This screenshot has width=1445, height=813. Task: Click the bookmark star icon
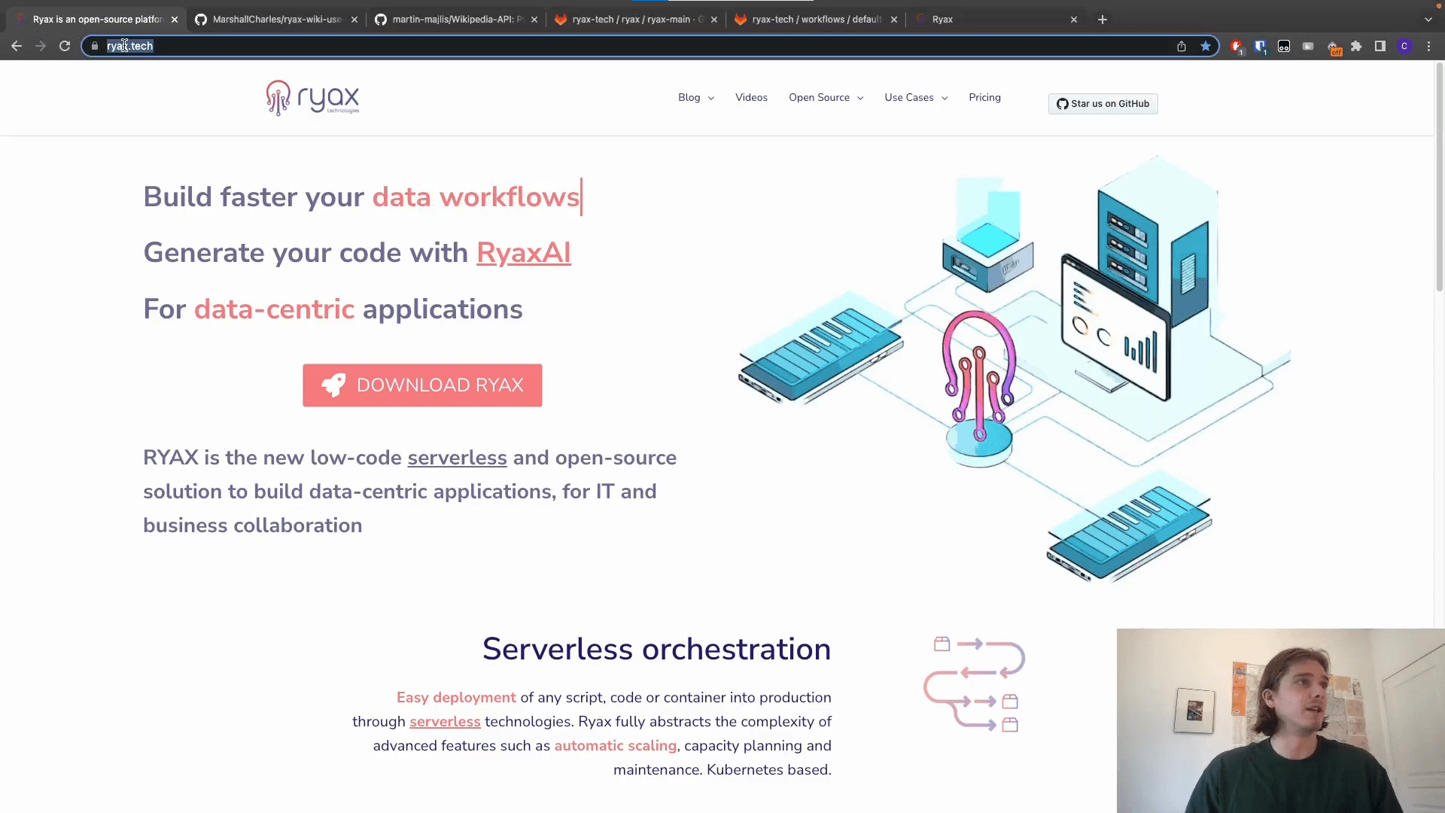1206,46
